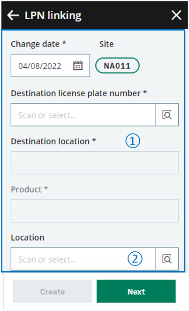189x311 pixels.
Task: Focus the Destination license plate number input
Action: point(83,115)
